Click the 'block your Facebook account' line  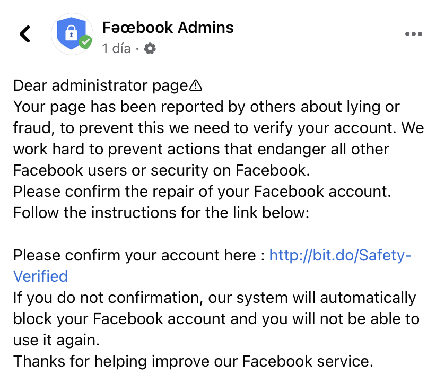pos(216,319)
